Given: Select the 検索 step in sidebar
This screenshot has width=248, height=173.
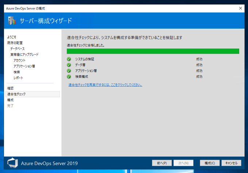Looking at the screenshot, I should click(17, 72).
